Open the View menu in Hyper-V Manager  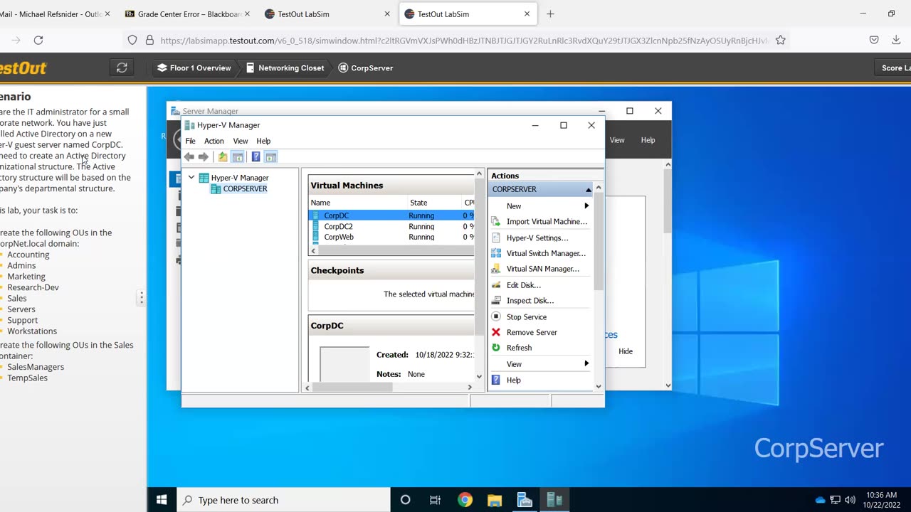[x=241, y=141]
